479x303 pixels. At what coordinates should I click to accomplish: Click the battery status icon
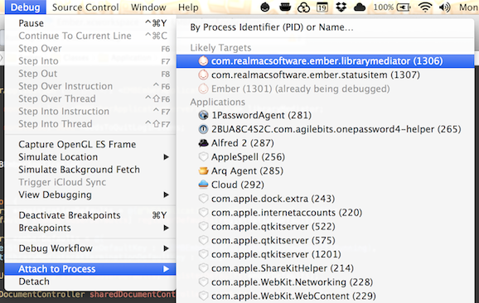tap(404, 7)
